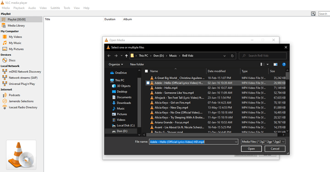Tick checkbox for Adele Hello Lyrics Video
The width and height of the screenshot is (330, 172).
point(148,83)
